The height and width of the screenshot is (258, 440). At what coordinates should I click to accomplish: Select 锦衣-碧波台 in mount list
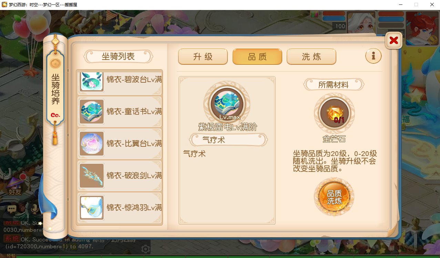tap(119, 82)
